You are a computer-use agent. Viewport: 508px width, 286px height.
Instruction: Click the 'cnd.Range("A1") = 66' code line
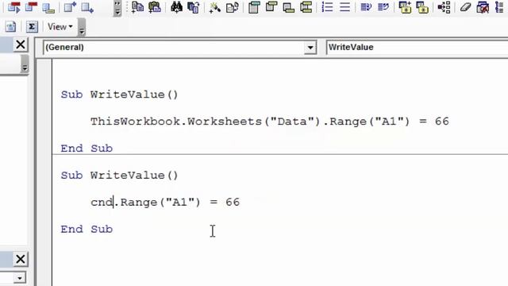[x=165, y=203]
